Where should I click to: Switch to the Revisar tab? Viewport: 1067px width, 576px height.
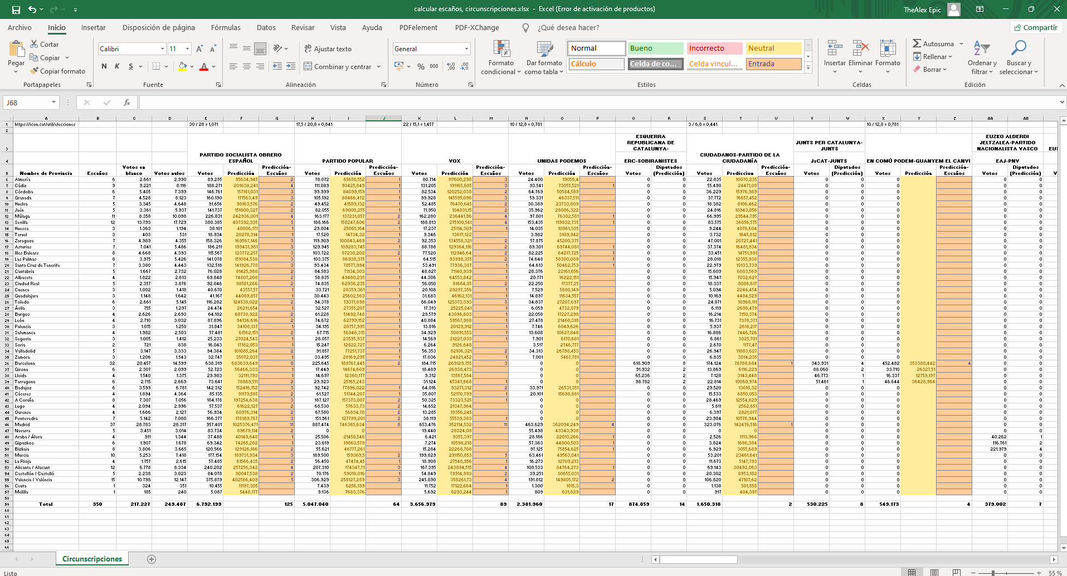click(x=303, y=27)
